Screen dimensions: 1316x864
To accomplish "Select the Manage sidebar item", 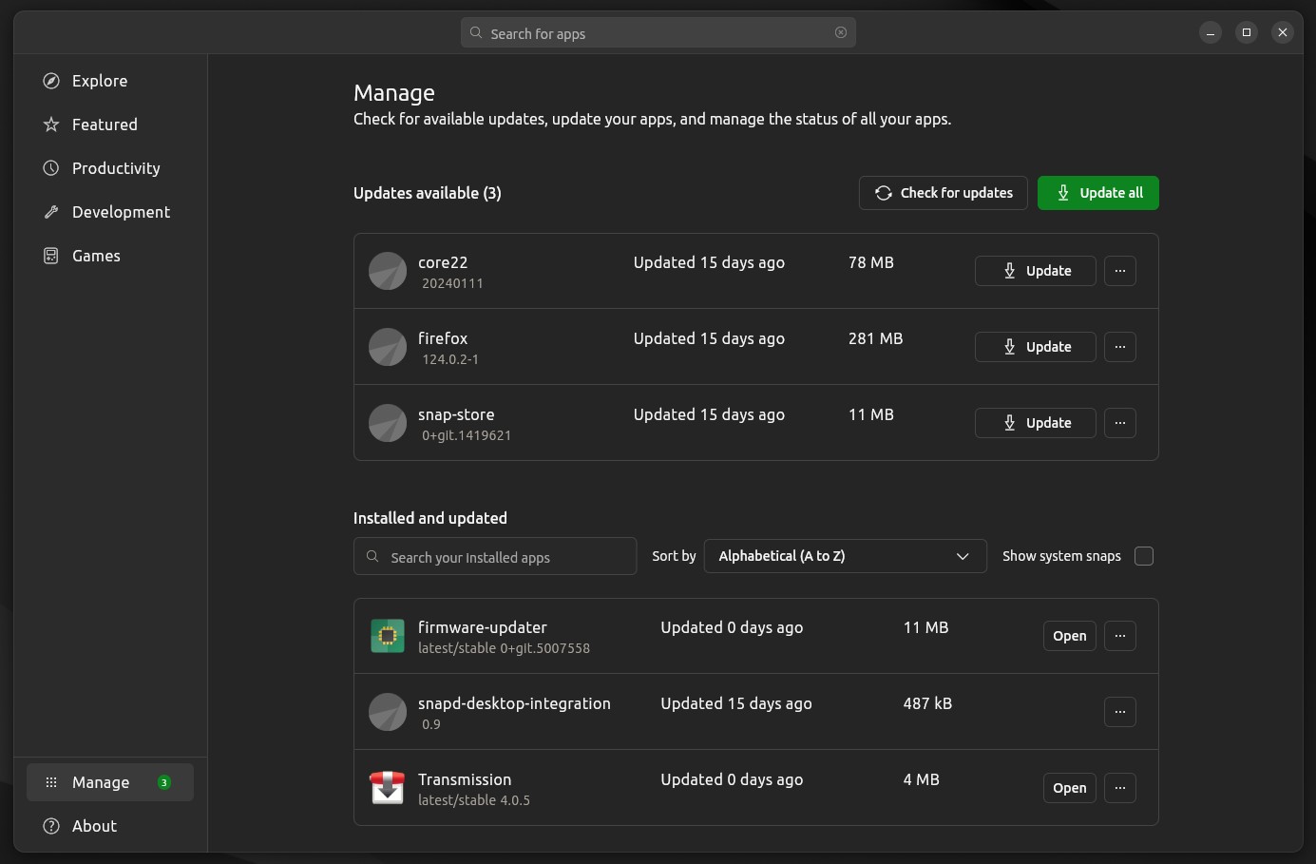I will [110, 782].
